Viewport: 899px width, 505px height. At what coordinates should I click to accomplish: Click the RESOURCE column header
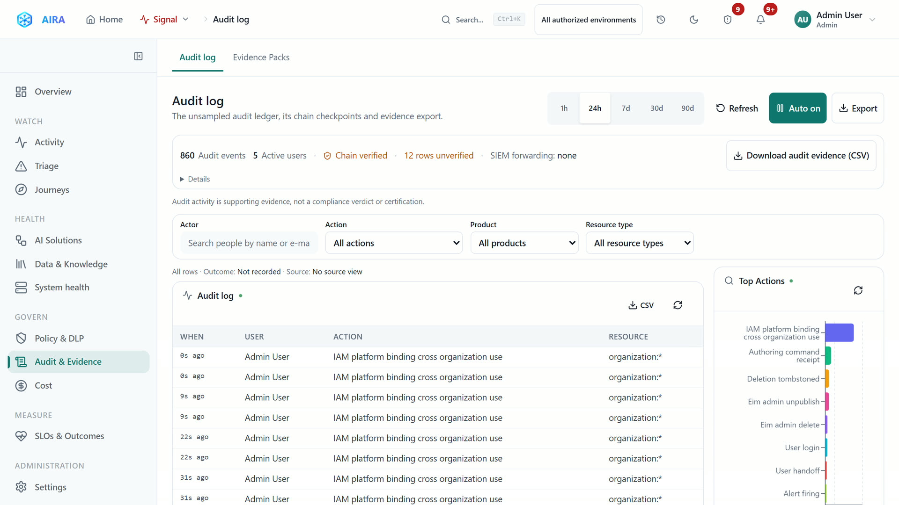tap(628, 337)
